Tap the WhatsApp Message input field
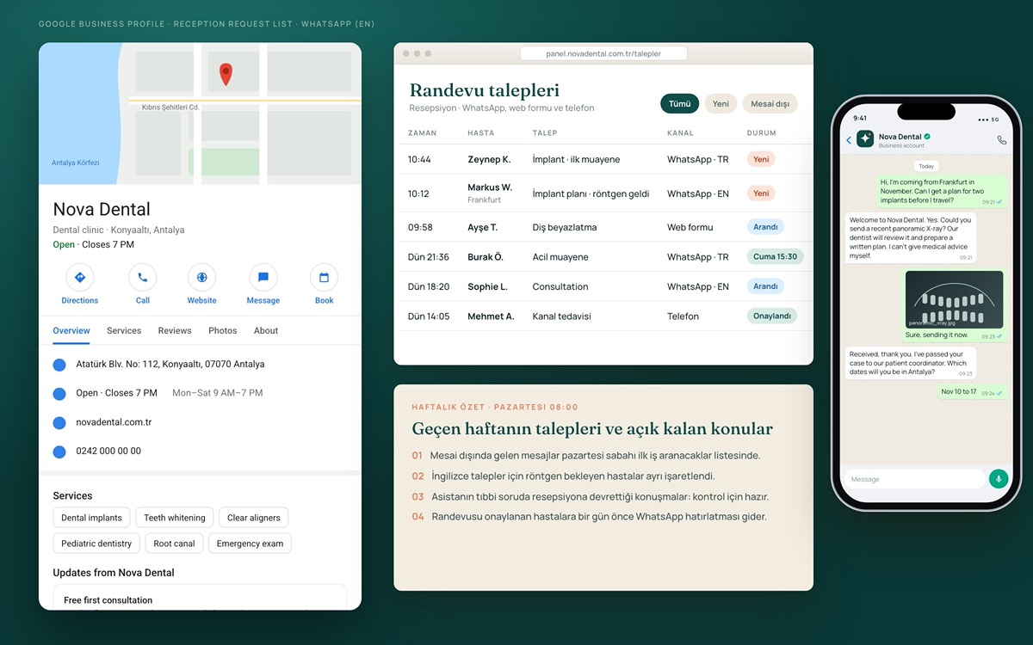The height and width of the screenshot is (645, 1033). [913, 479]
